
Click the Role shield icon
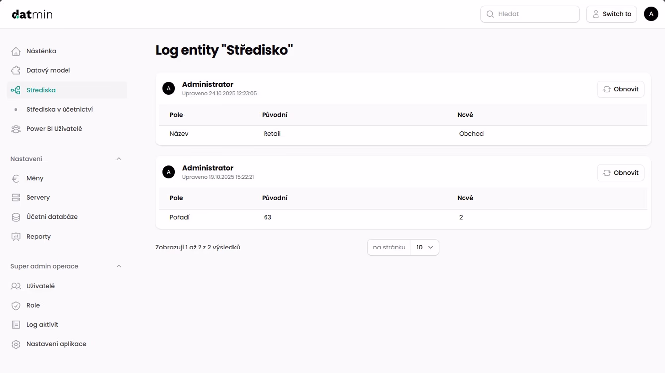(x=16, y=306)
